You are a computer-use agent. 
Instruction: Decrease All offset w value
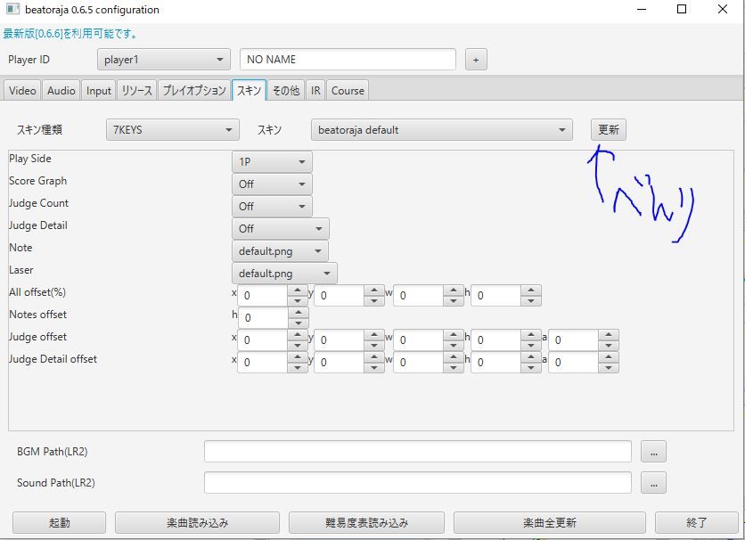coord(454,300)
